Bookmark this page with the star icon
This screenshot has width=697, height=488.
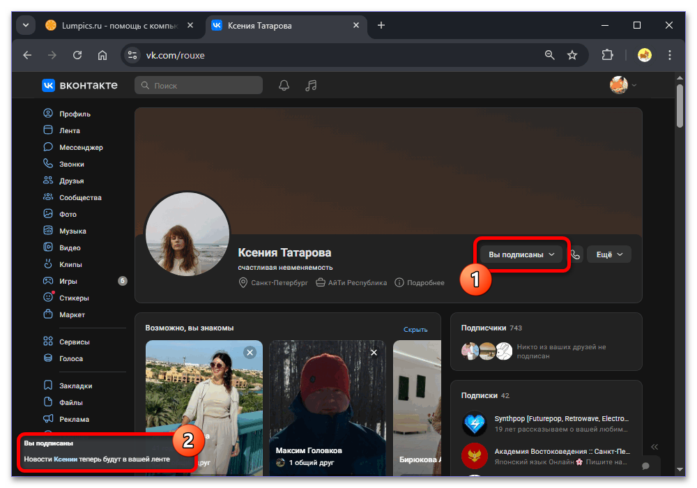(x=572, y=55)
